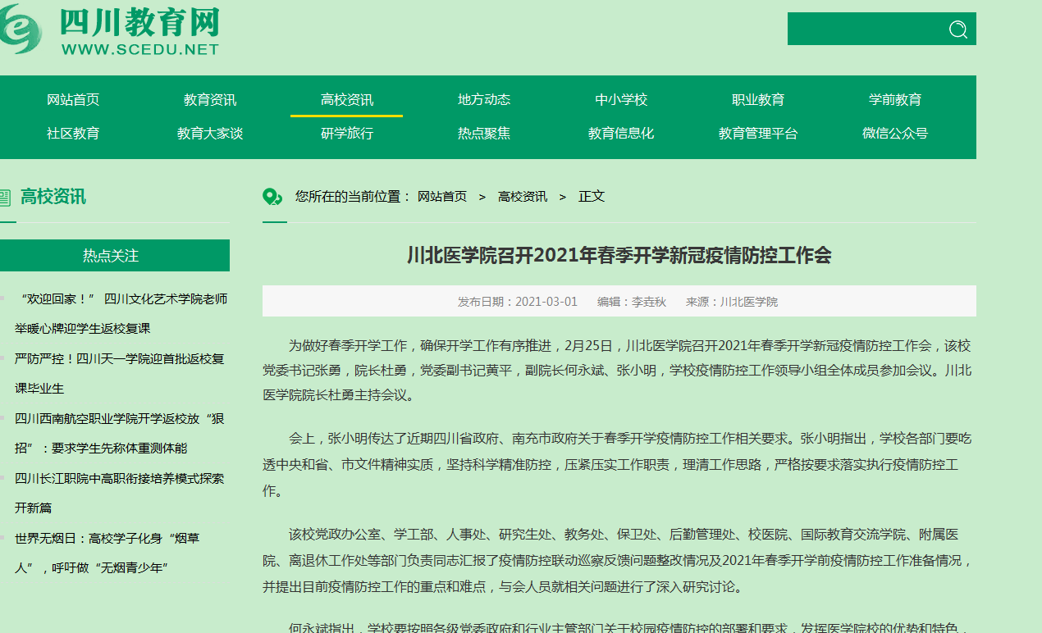
Task: Click 网站首页 breadcrumb link
Action: point(442,197)
